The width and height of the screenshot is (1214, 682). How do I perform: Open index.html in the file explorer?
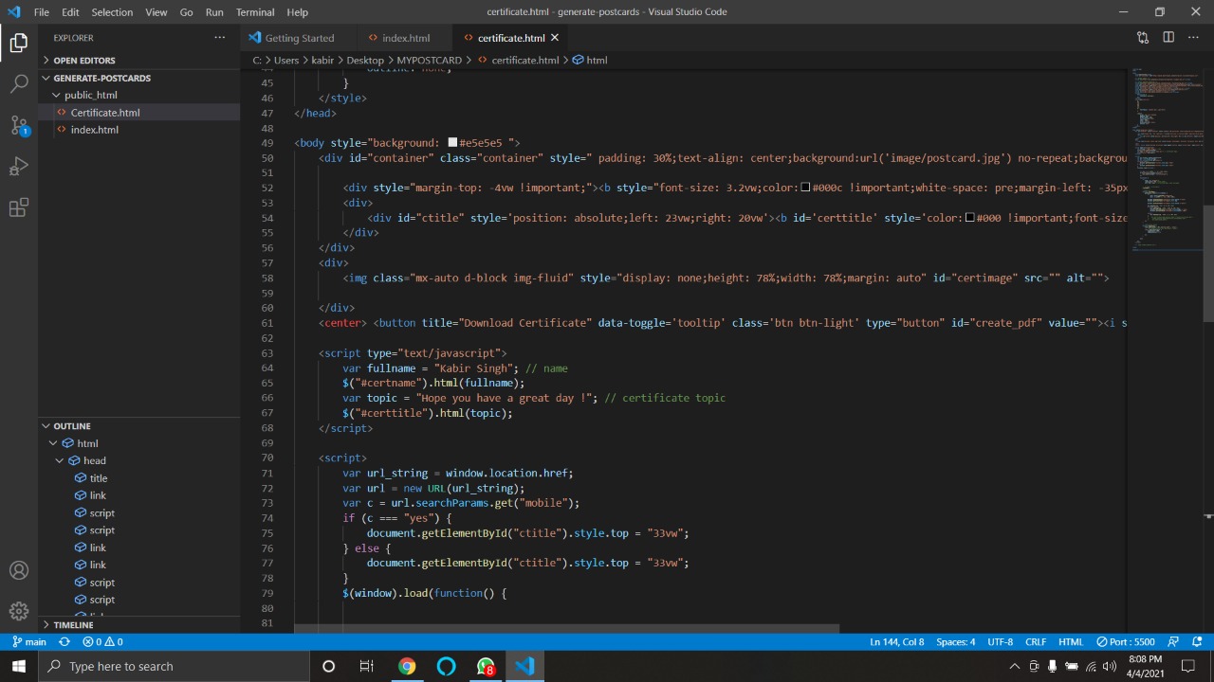point(94,130)
